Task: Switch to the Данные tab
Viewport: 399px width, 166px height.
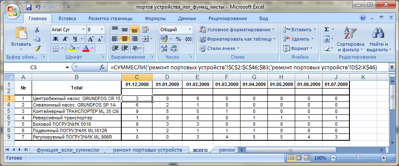Action: 187,18
